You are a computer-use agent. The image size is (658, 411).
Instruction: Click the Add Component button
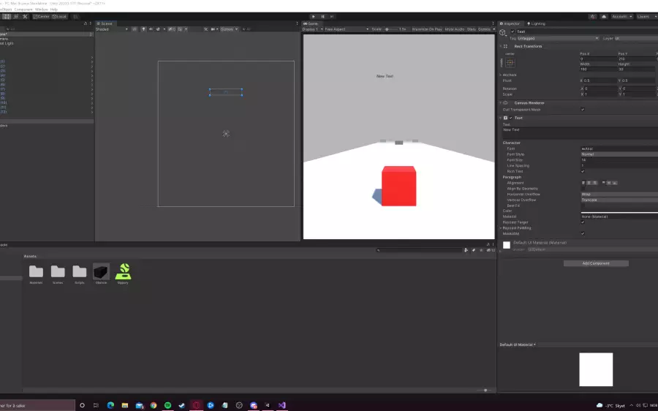(597, 263)
